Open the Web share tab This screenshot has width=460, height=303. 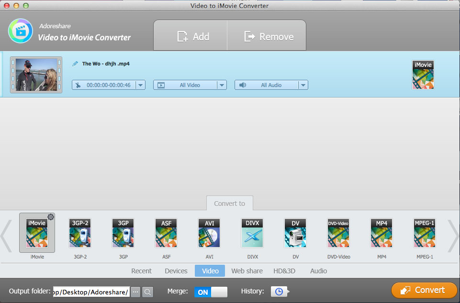tap(247, 271)
